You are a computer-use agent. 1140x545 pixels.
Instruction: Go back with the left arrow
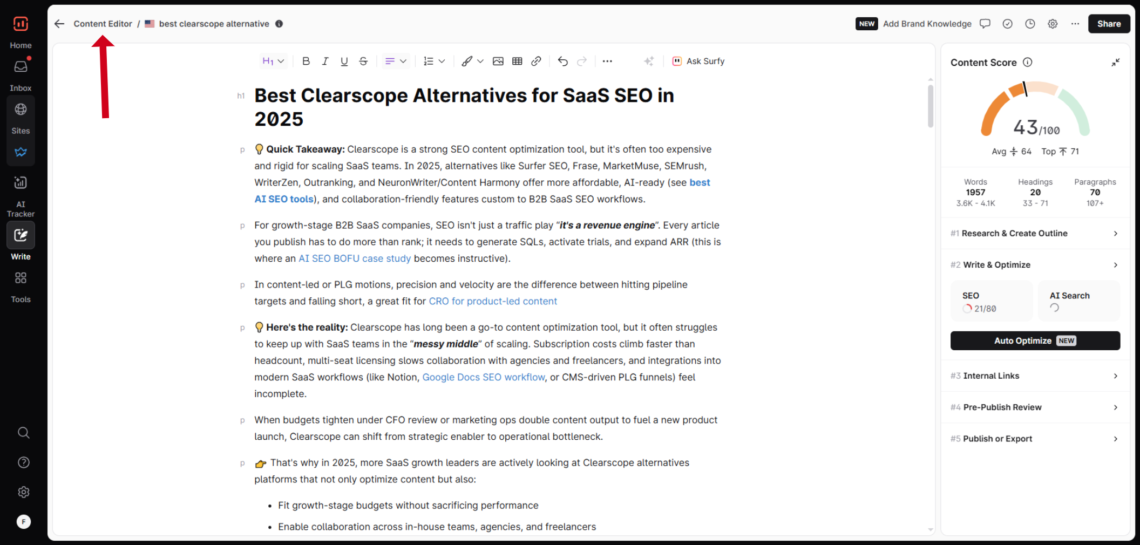point(59,24)
